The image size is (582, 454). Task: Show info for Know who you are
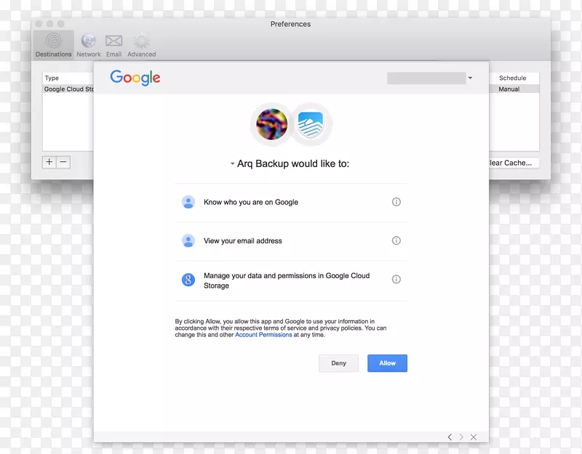[x=396, y=202]
